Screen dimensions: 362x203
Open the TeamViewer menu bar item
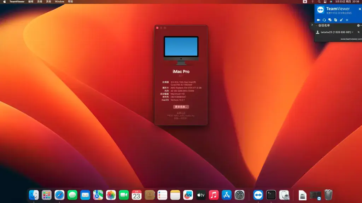(x=17, y=2)
